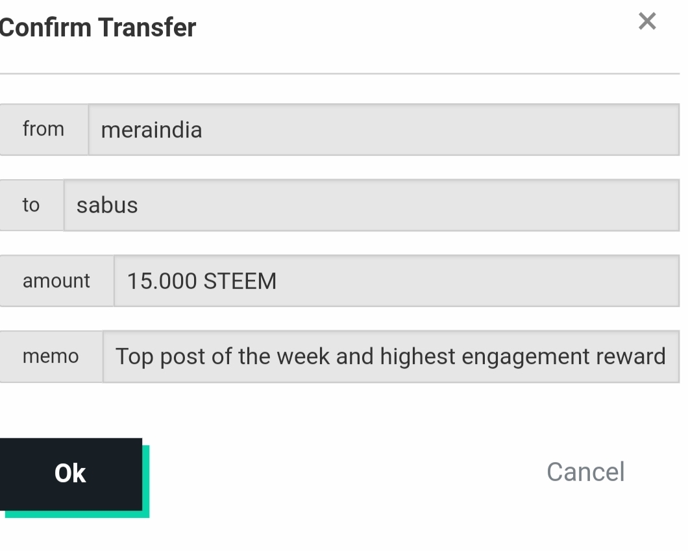Screen dimensions: 688x551
Task: Click the sender name meraindia text
Action: pyautogui.click(x=151, y=130)
